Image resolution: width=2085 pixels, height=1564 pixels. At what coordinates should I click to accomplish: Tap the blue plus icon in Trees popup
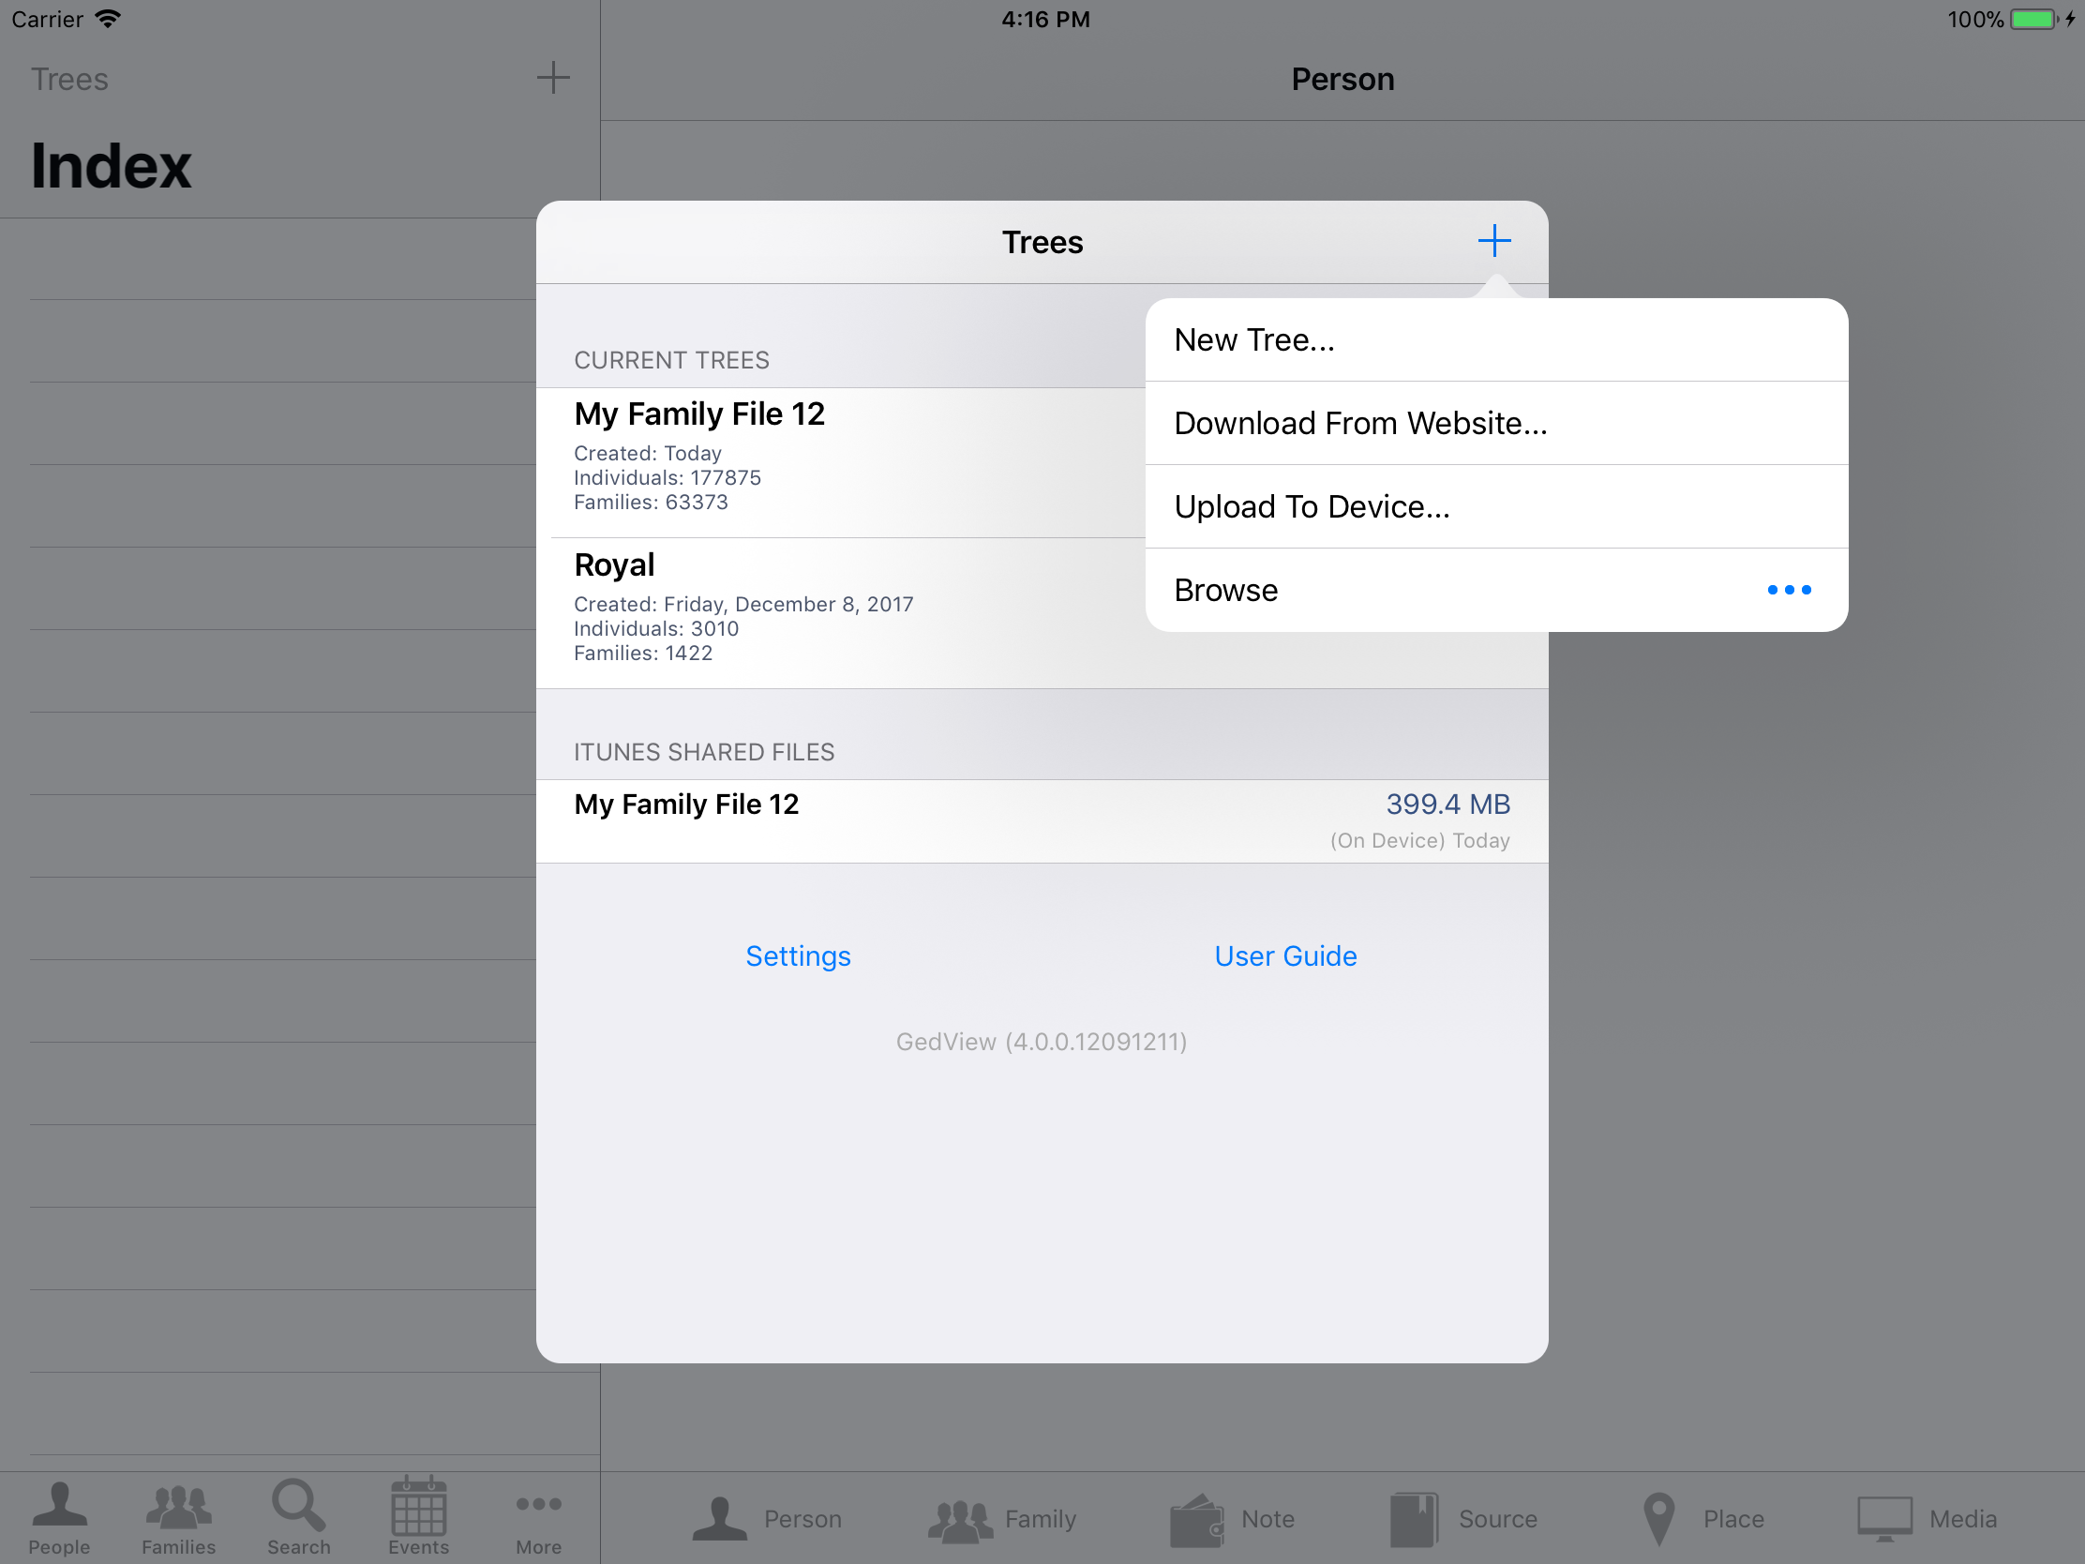click(1493, 241)
